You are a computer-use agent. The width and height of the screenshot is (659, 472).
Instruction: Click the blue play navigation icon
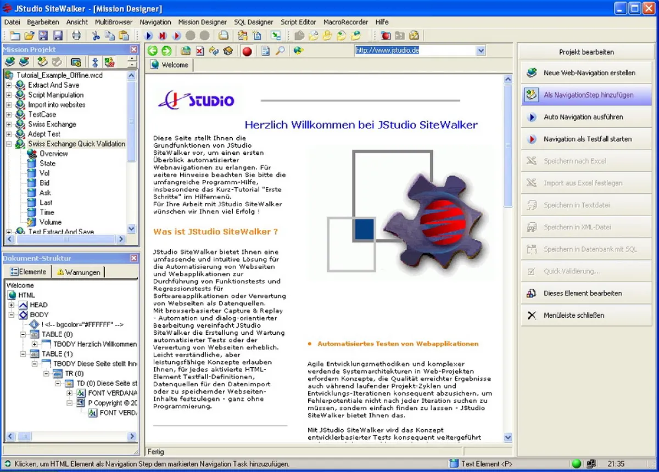tap(149, 36)
